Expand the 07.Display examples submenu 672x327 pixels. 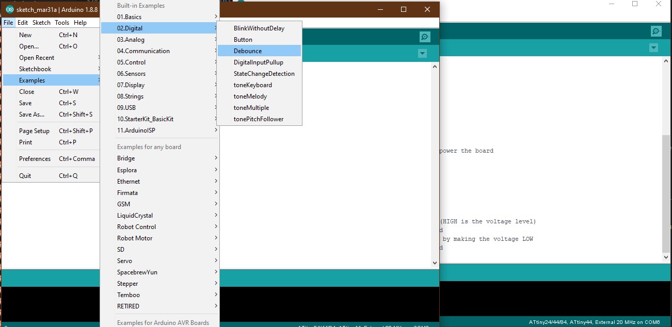click(160, 85)
